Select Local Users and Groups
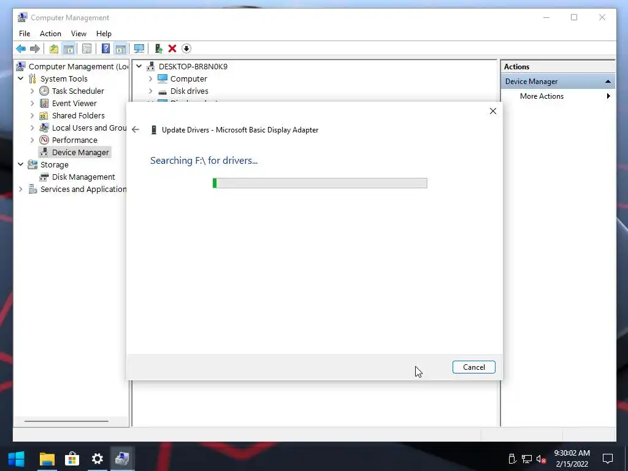Viewport: 628px width, 471px height. point(89,128)
